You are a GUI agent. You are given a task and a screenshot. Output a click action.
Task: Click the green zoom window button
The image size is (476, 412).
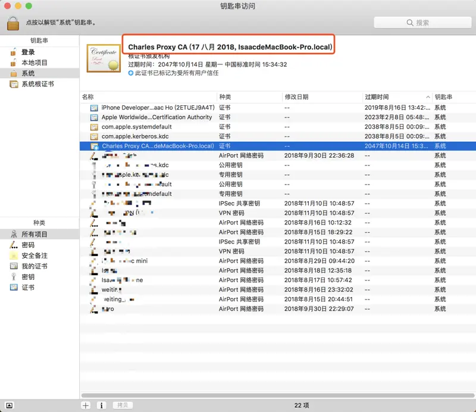(x=29, y=6)
